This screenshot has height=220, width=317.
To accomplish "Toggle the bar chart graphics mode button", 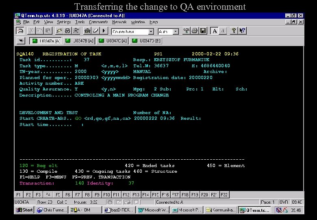I will pos(223,31).
